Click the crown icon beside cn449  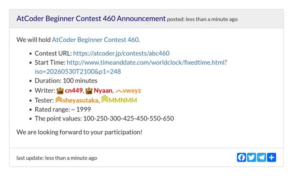(60, 91)
